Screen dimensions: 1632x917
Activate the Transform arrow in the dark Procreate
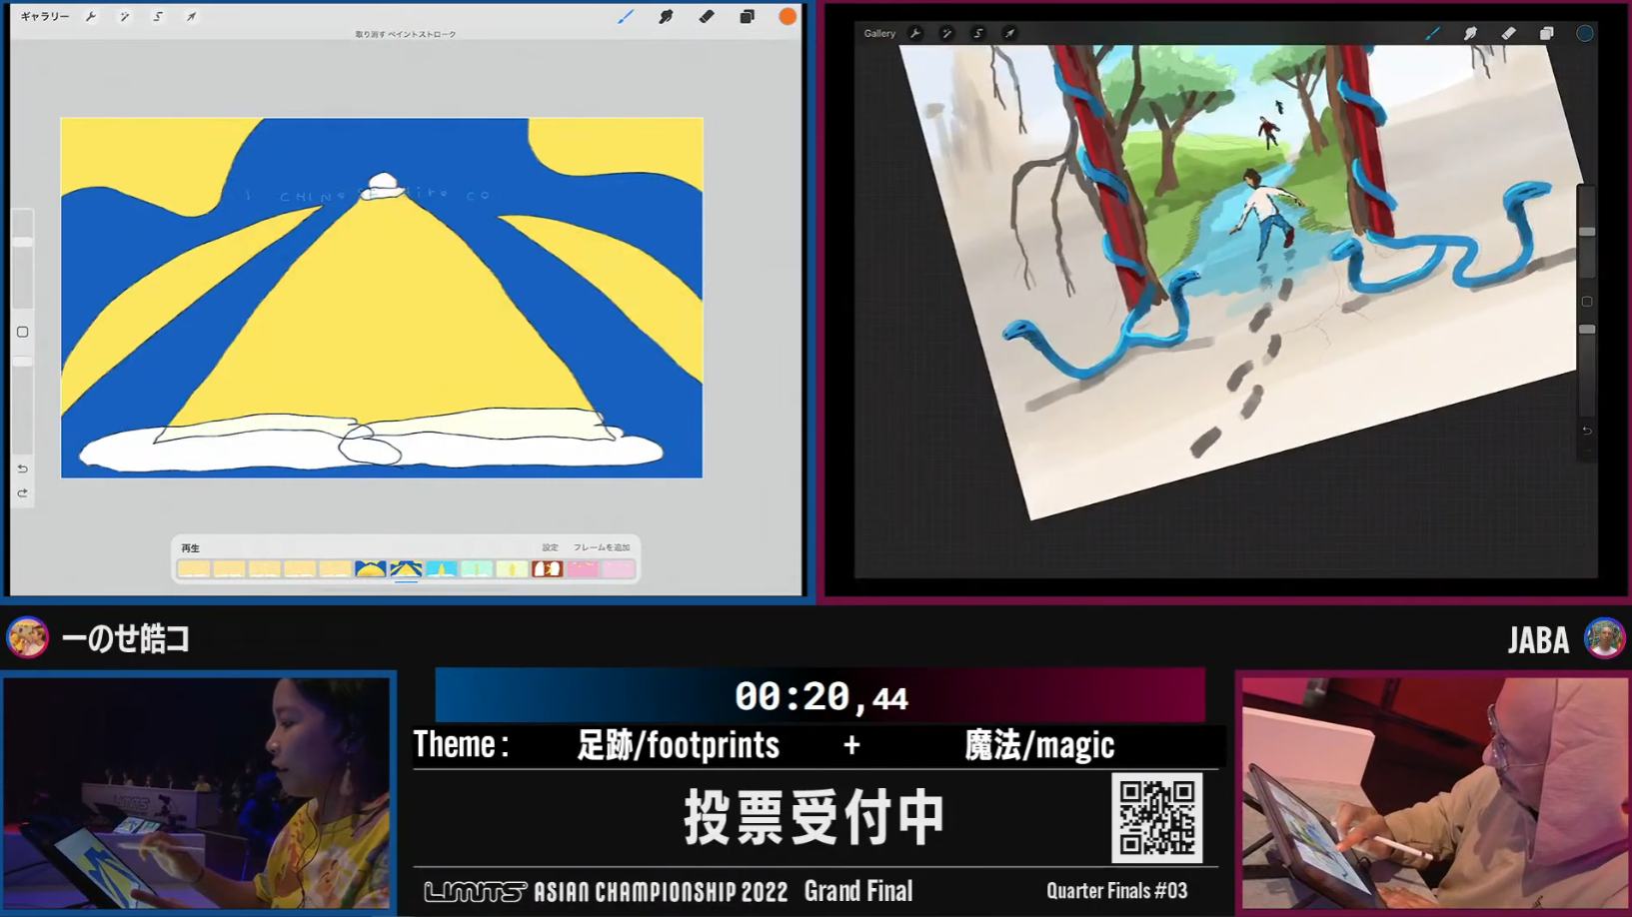(1010, 34)
